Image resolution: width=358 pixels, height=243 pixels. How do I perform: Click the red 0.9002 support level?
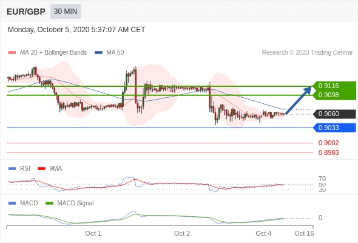(328, 143)
